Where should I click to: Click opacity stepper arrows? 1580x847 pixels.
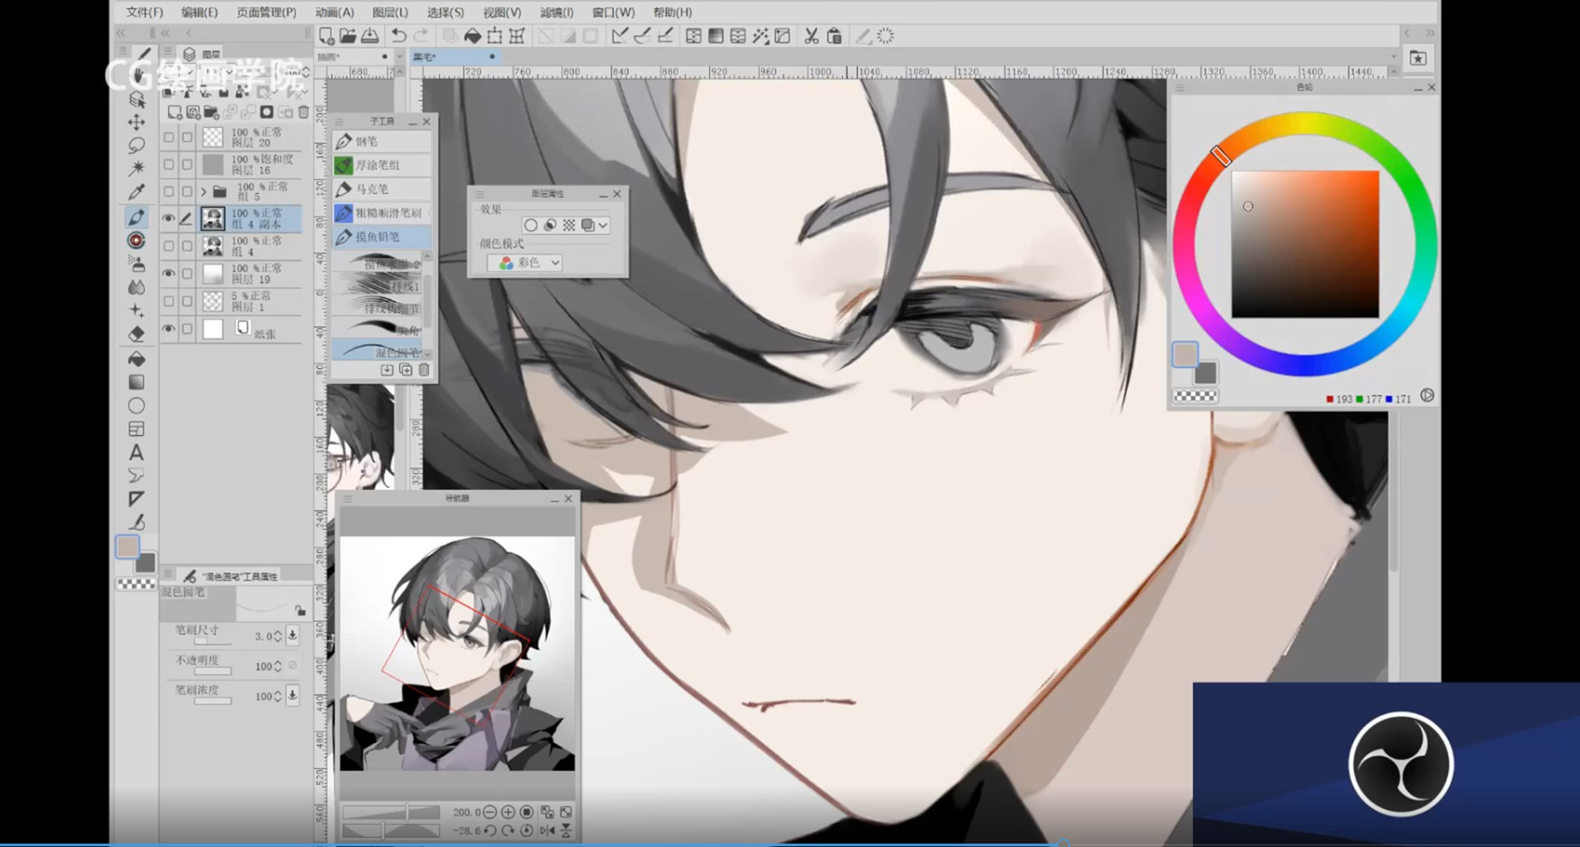point(278,666)
